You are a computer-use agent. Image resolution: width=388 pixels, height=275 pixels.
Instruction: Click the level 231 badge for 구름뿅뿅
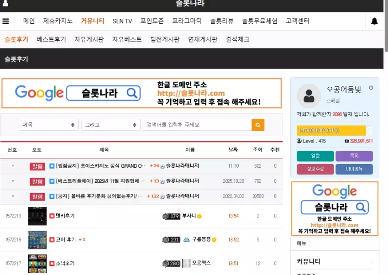[171, 240]
